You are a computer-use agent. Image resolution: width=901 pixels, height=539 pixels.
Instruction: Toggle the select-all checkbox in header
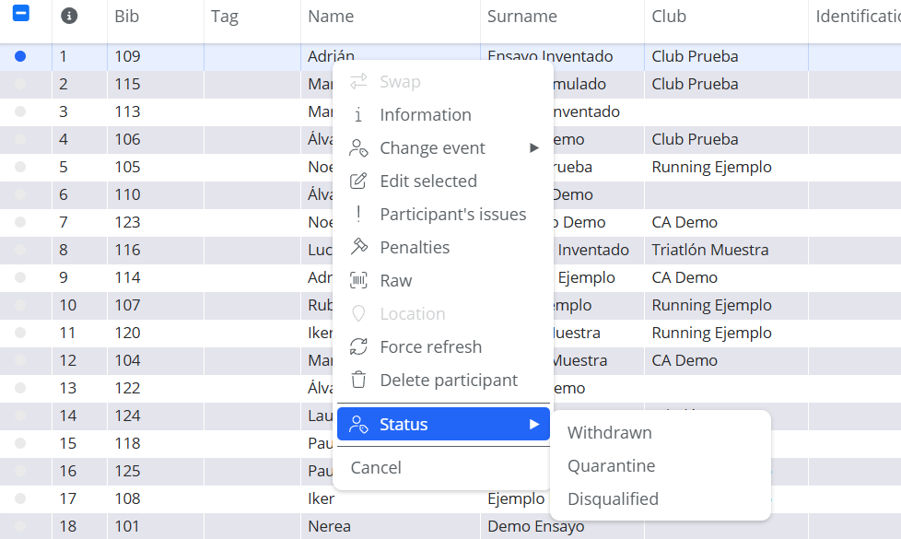[x=20, y=13]
